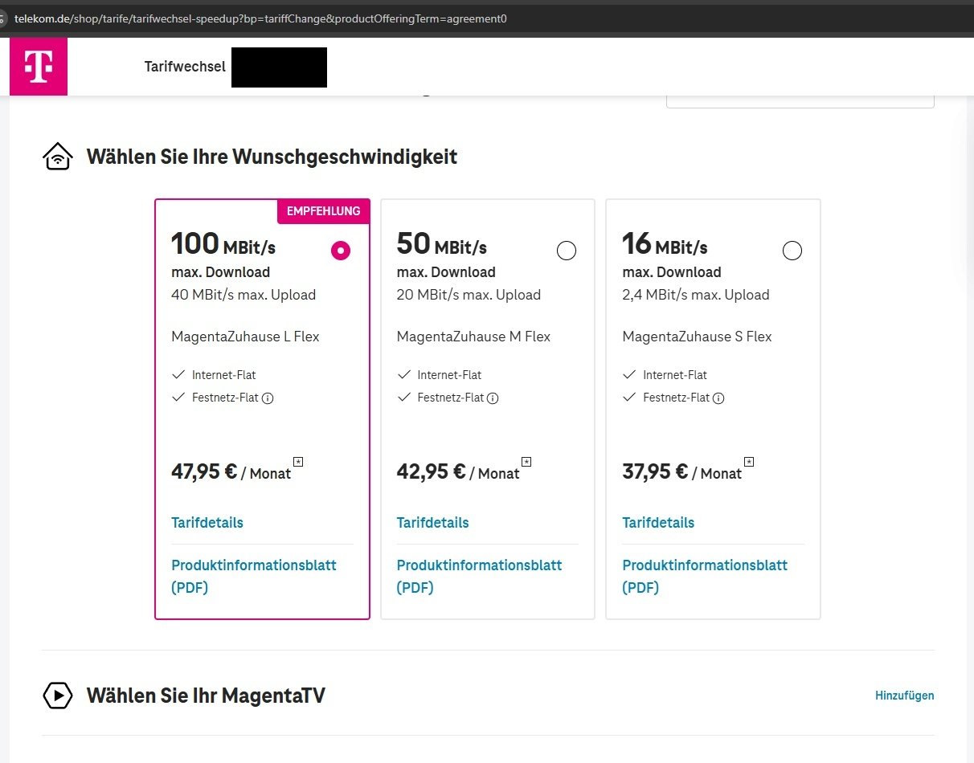
Task: Select the 50 MBit/s radio button
Action: (x=567, y=251)
